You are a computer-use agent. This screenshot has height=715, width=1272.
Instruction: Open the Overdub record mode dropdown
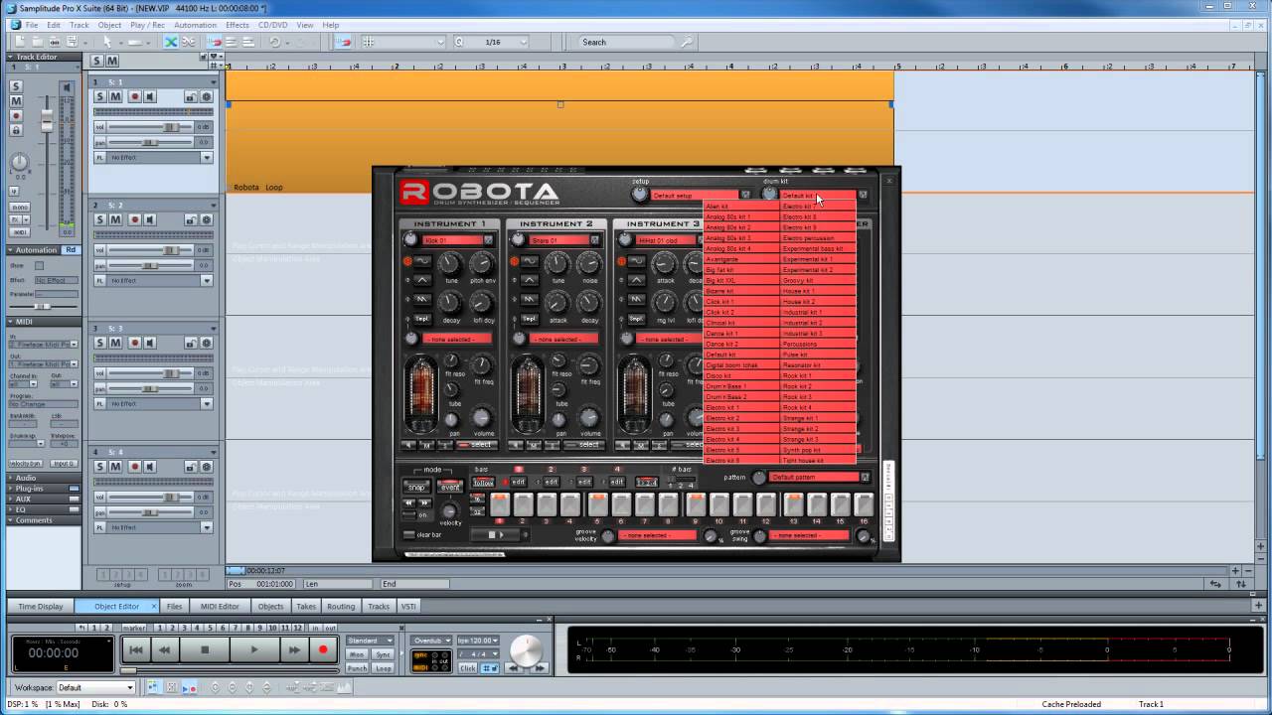(432, 641)
